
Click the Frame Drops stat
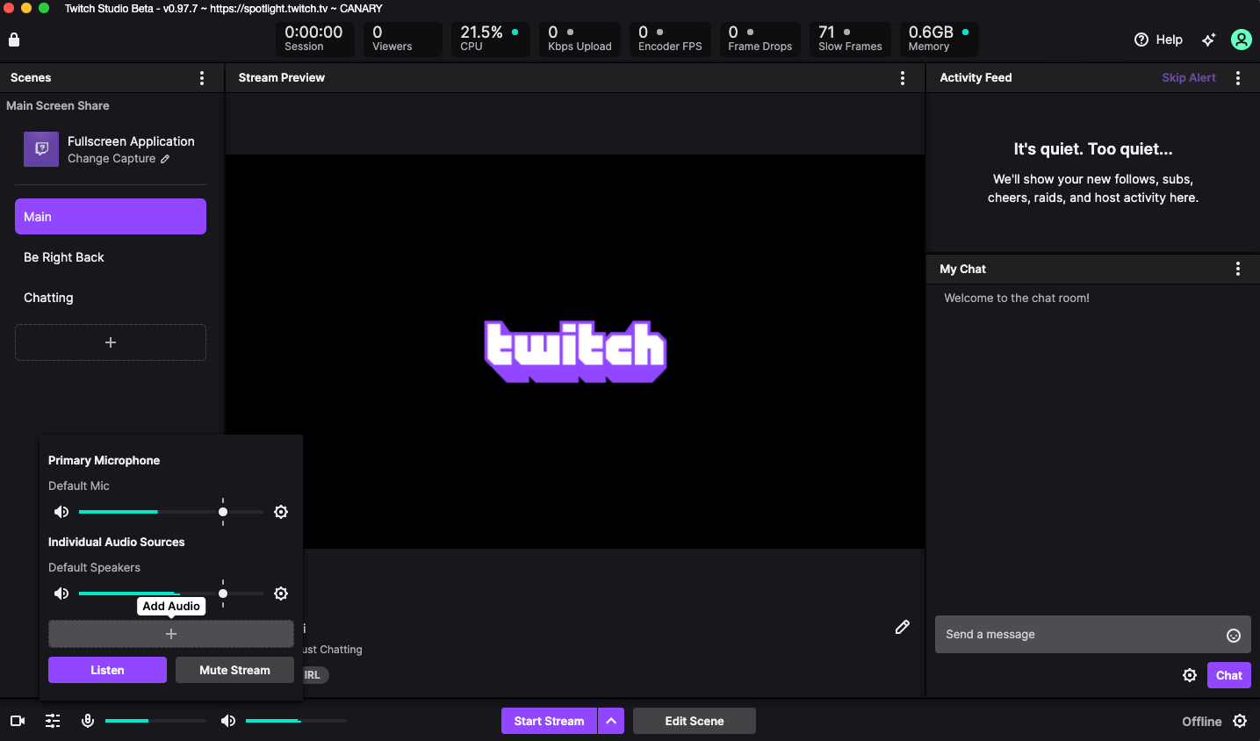coord(760,40)
